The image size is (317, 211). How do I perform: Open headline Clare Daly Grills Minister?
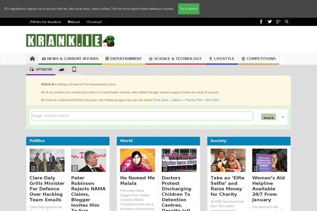pos(47,189)
